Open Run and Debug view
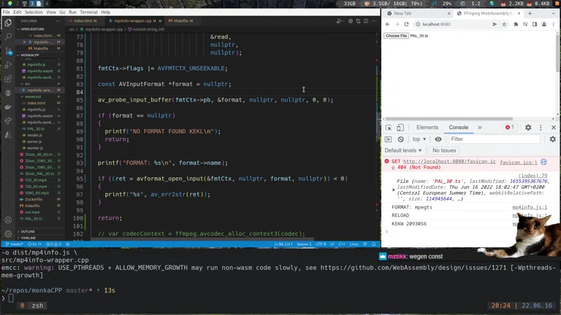 coord(8,65)
